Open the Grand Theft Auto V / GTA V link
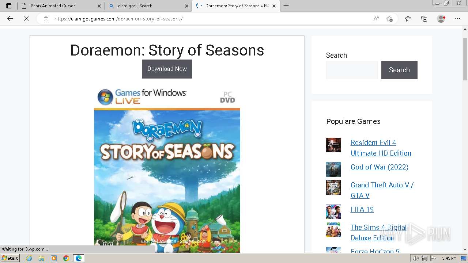The image size is (468, 263). pos(382,190)
